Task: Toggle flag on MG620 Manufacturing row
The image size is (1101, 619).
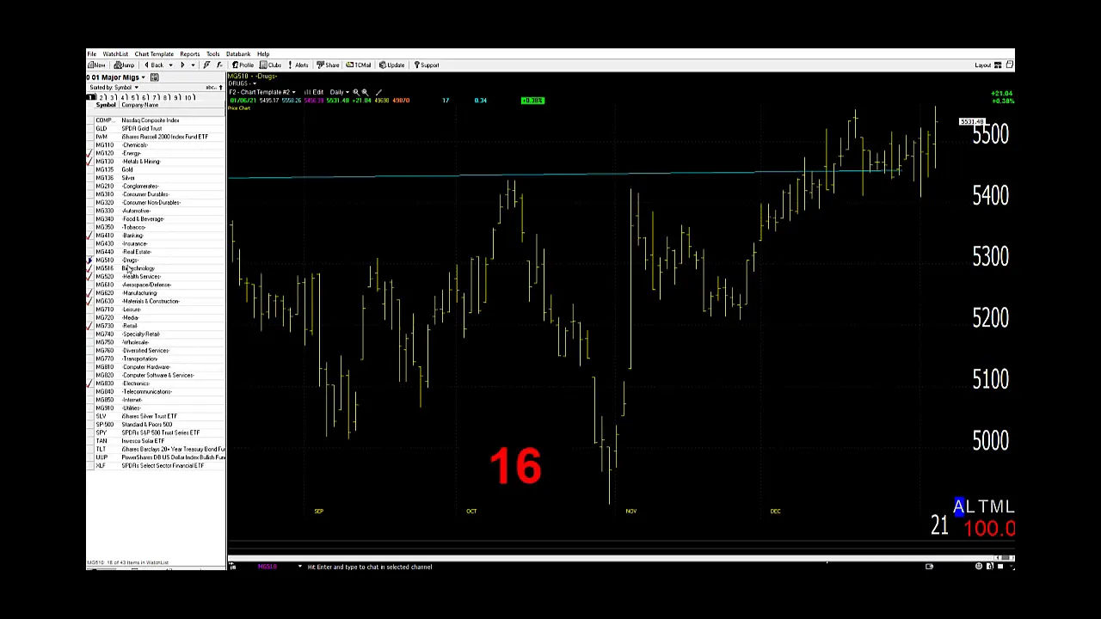Action: tap(89, 293)
